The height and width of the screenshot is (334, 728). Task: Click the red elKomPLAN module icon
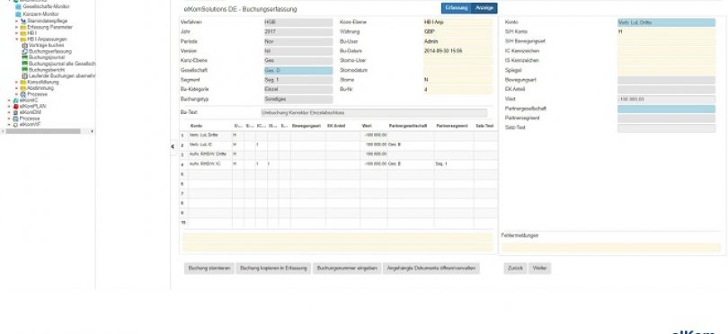coord(16,106)
